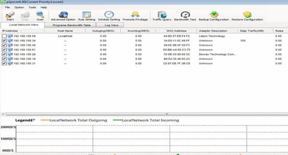Select the LocalHost host name cell
This screenshot has height=155, width=288.
pyautogui.click(x=65, y=36)
